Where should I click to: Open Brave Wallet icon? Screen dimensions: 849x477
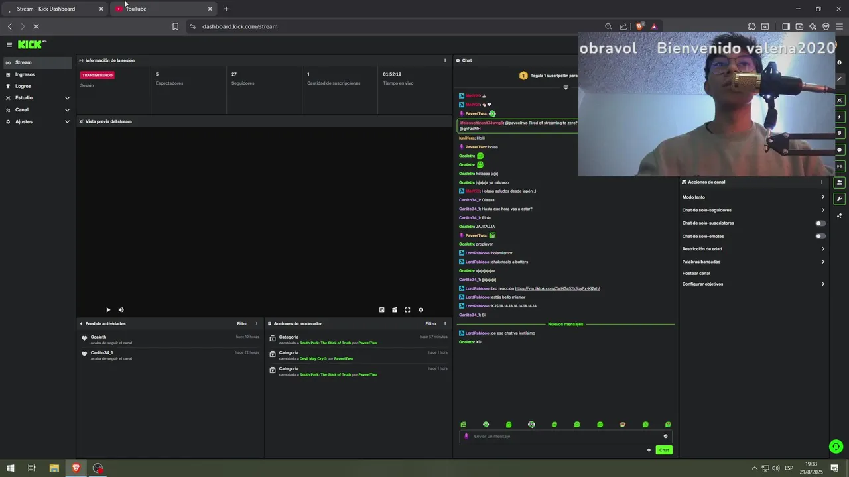pos(799,26)
